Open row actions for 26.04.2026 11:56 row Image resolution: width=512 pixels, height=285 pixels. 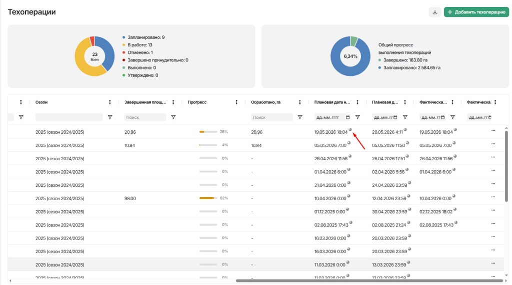493,157
